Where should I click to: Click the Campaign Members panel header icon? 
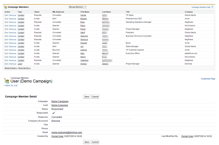point(5,7)
